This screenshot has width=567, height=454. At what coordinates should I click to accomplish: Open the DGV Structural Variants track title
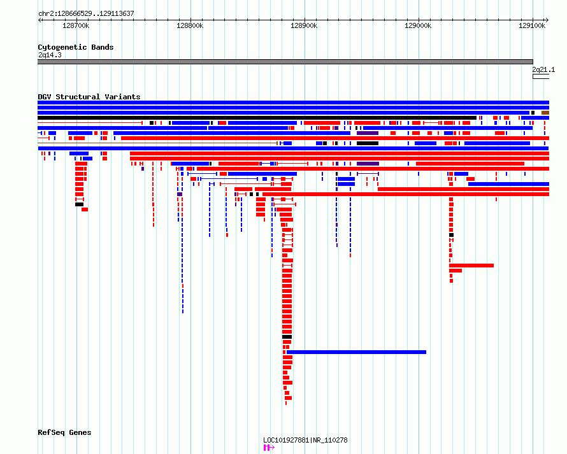(x=89, y=97)
